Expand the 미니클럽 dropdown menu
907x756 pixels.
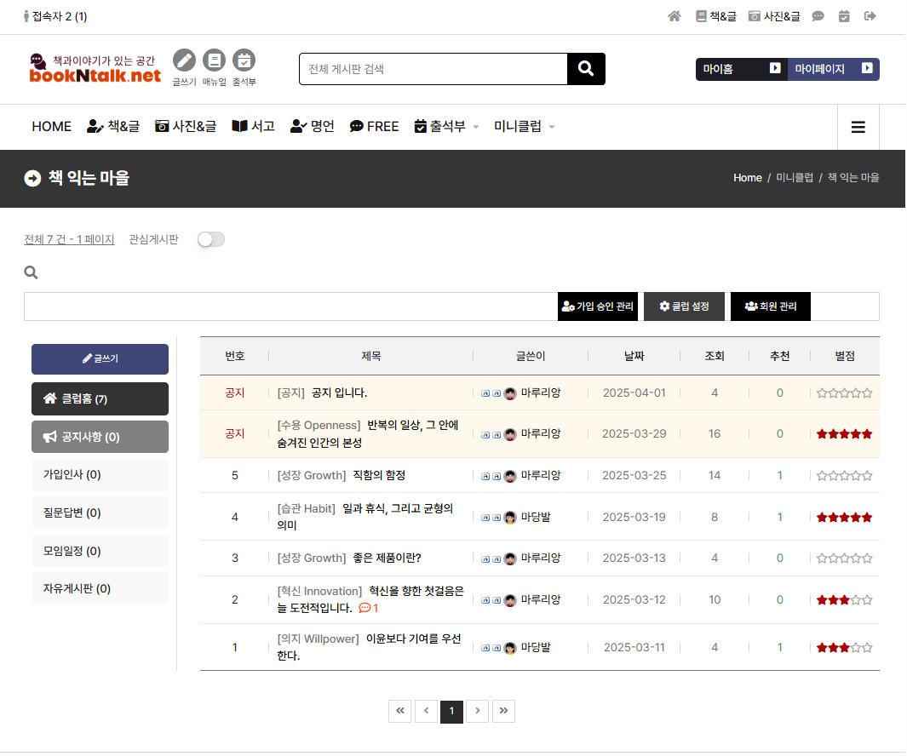pos(524,126)
